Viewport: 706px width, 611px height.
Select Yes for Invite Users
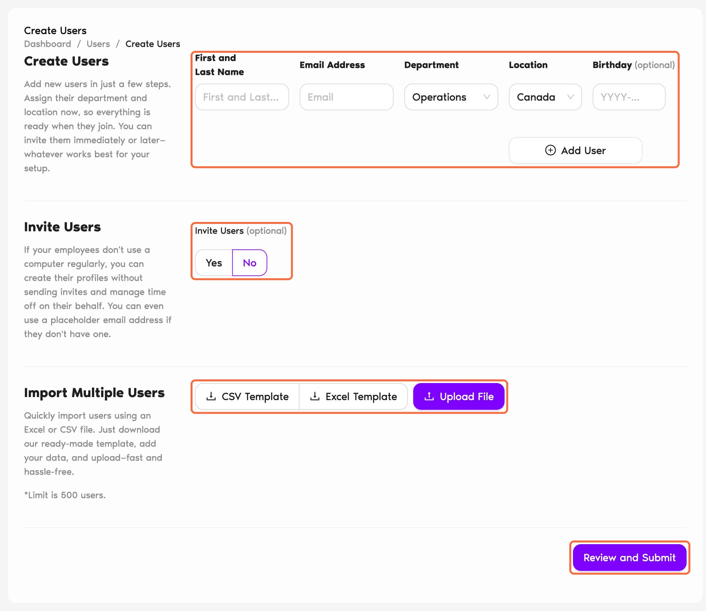click(x=214, y=263)
